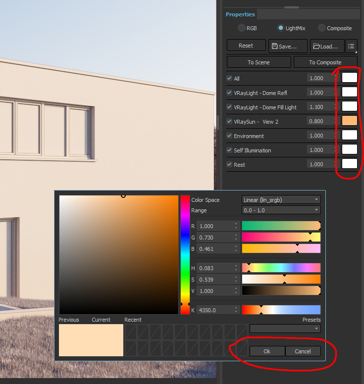364x384 pixels.
Task: Open the orange VRaySun color swatch
Action: click(x=350, y=121)
